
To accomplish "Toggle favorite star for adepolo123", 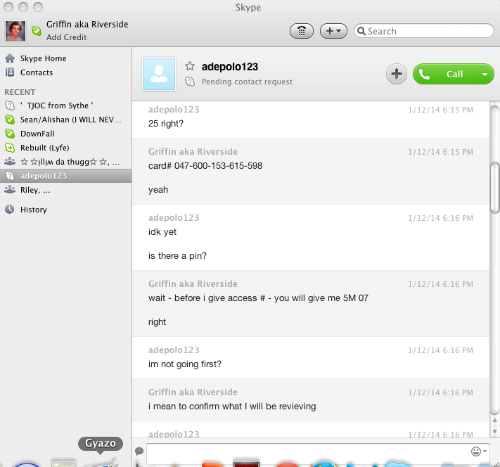I will coord(190,66).
